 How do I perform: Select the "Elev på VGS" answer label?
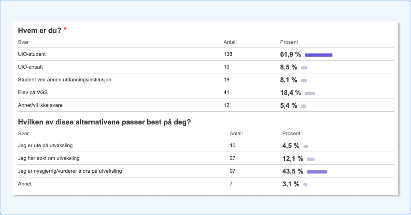click(x=32, y=93)
